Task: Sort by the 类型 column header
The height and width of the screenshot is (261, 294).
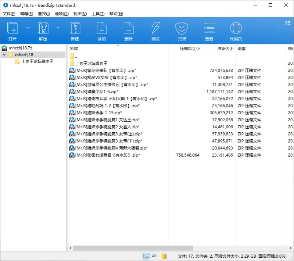Action: click(x=241, y=49)
